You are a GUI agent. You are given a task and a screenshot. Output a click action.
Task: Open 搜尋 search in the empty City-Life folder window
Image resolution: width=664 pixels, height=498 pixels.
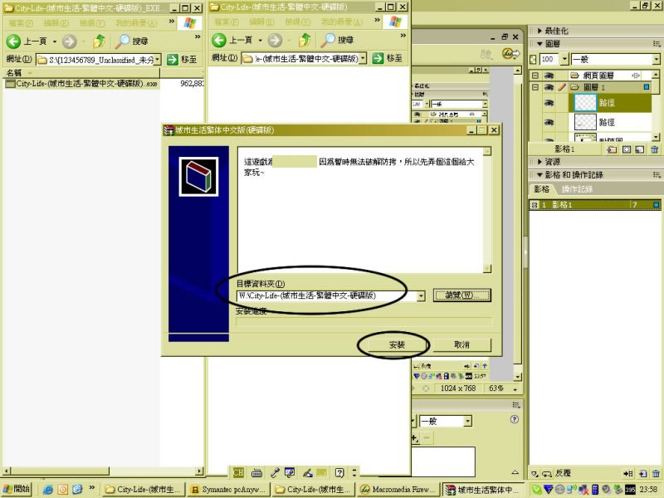(338, 40)
